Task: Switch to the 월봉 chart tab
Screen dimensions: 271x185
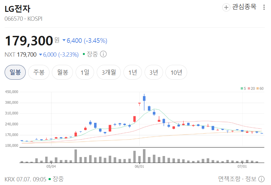Action: [x=63, y=72]
